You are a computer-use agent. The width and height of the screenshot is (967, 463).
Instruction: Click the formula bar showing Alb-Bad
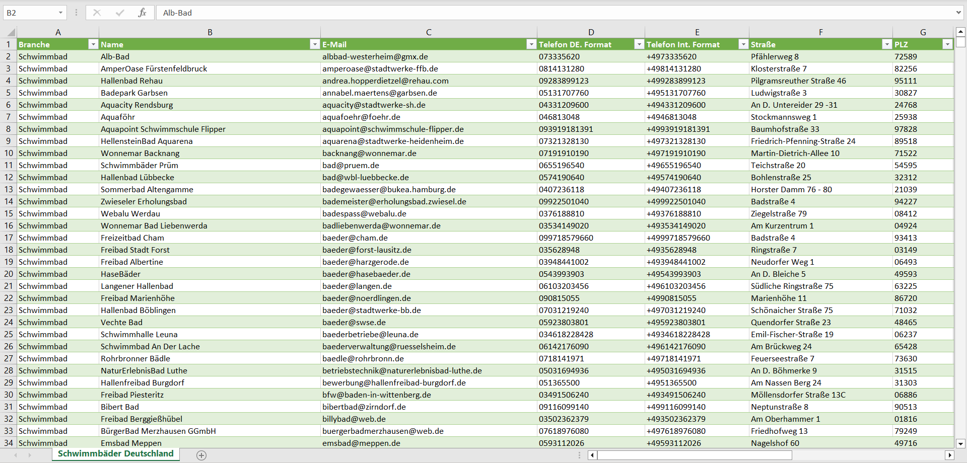(554, 13)
